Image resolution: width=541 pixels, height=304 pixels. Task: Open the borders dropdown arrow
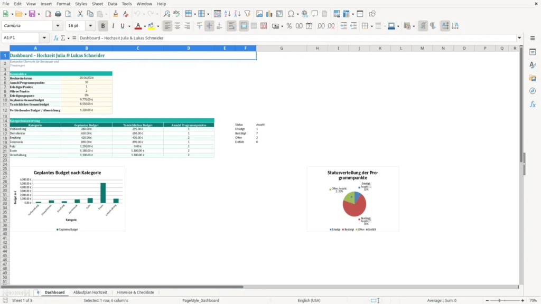[x=371, y=26]
